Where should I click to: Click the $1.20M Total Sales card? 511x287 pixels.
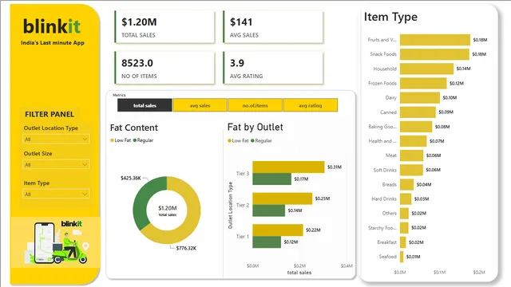tap(164, 27)
